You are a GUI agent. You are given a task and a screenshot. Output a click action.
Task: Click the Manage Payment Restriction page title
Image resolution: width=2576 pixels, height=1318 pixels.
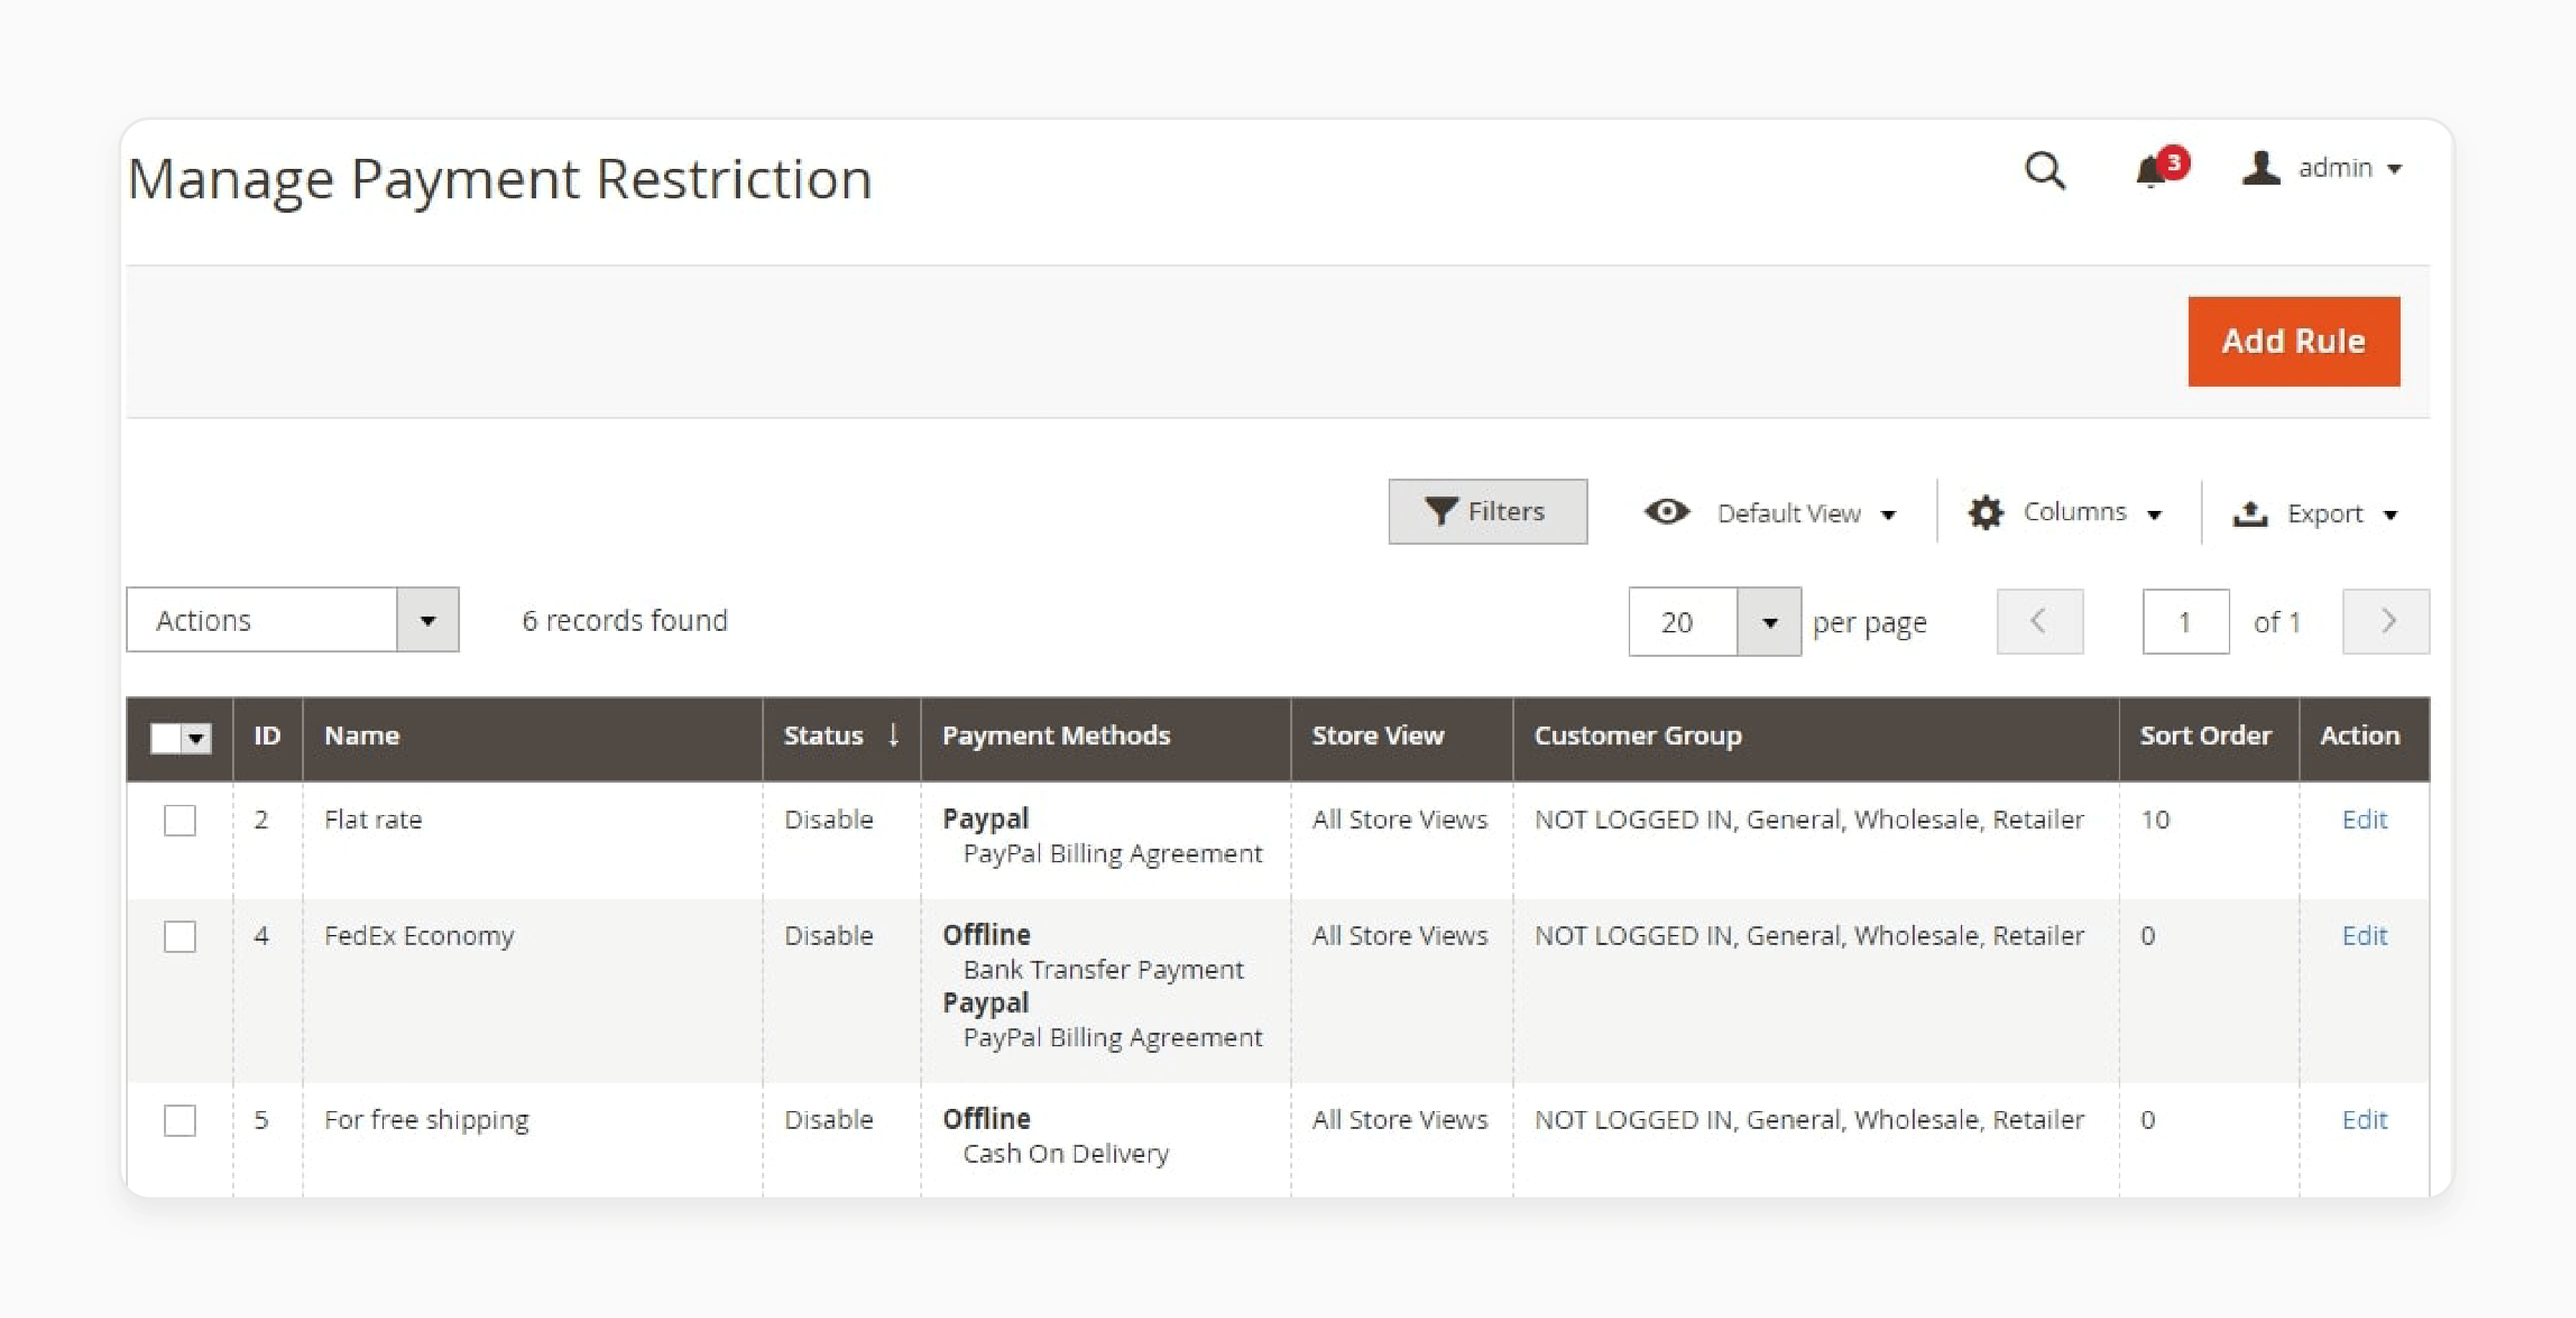500,180
